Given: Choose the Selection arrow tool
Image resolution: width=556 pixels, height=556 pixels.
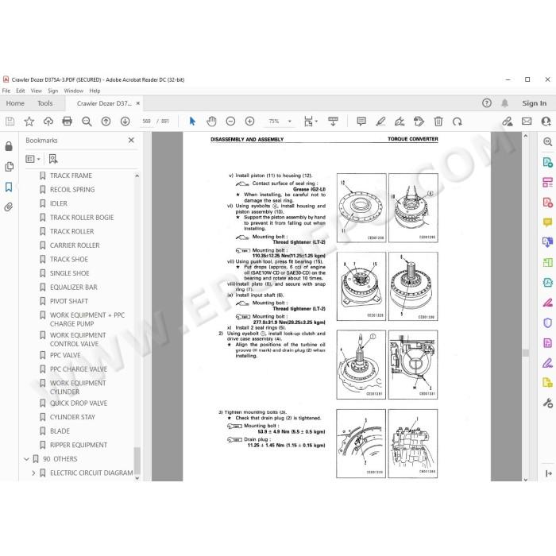Looking at the screenshot, I should click(x=192, y=122).
